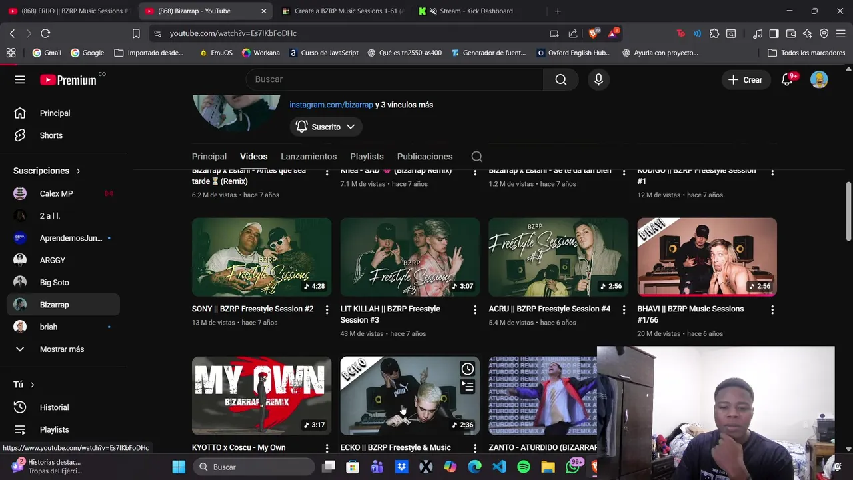Viewport: 853px width, 480px height.
Task: Click the Crear button
Action: pyautogui.click(x=745, y=79)
